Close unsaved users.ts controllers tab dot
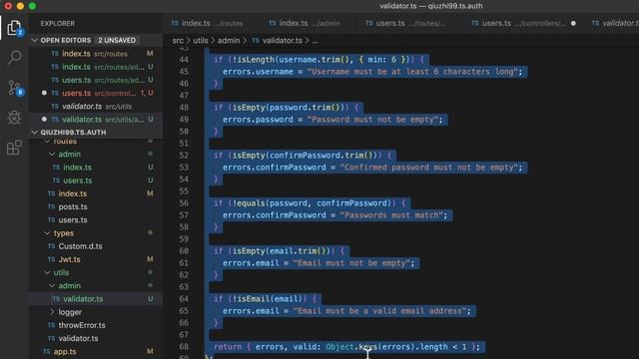This screenshot has height=359, width=639. pyautogui.click(x=573, y=23)
